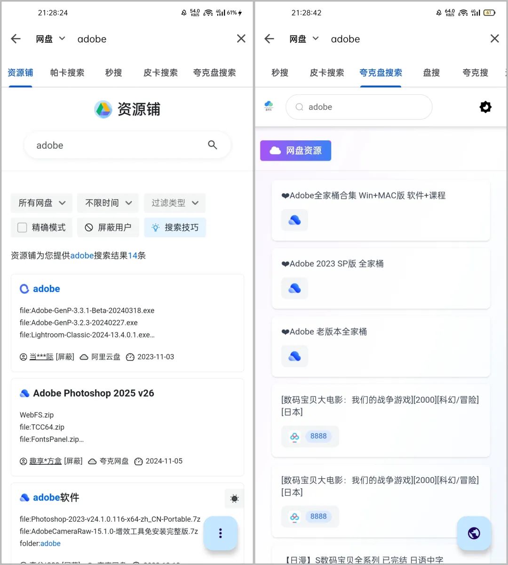The width and height of the screenshot is (508, 565).
Task: Click WebFS.zip file entry
Action: click(37, 415)
